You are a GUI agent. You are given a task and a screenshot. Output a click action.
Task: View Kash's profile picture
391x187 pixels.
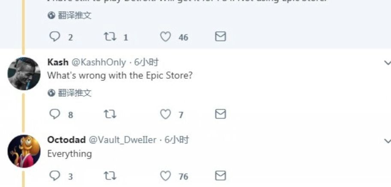click(x=24, y=73)
